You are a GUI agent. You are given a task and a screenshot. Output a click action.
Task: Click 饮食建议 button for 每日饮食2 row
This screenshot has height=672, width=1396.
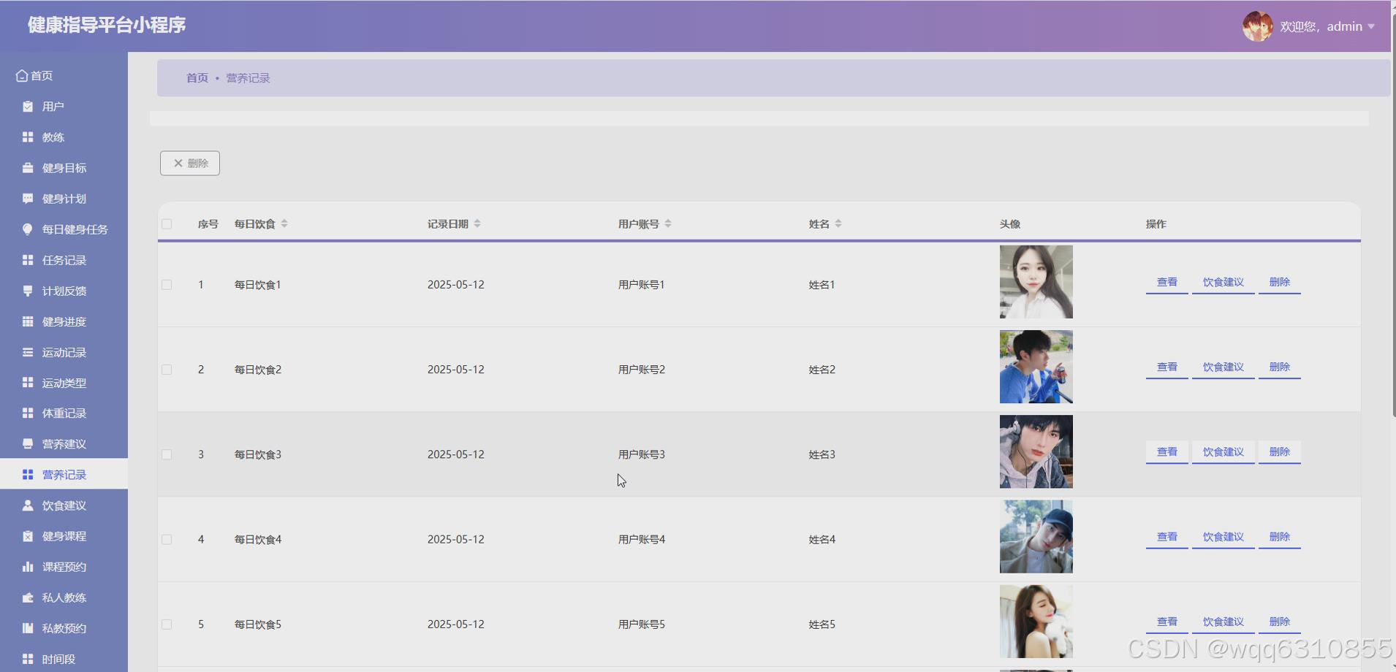click(x=1224, y=367)
